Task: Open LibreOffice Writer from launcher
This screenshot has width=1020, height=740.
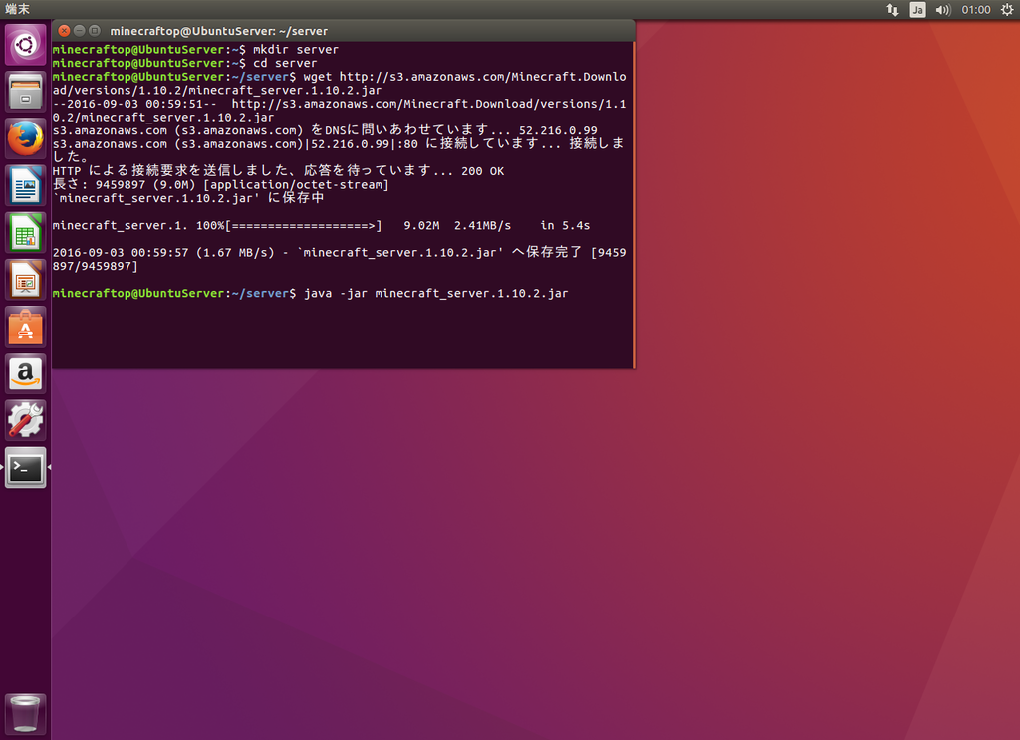Action: (25, 185)
